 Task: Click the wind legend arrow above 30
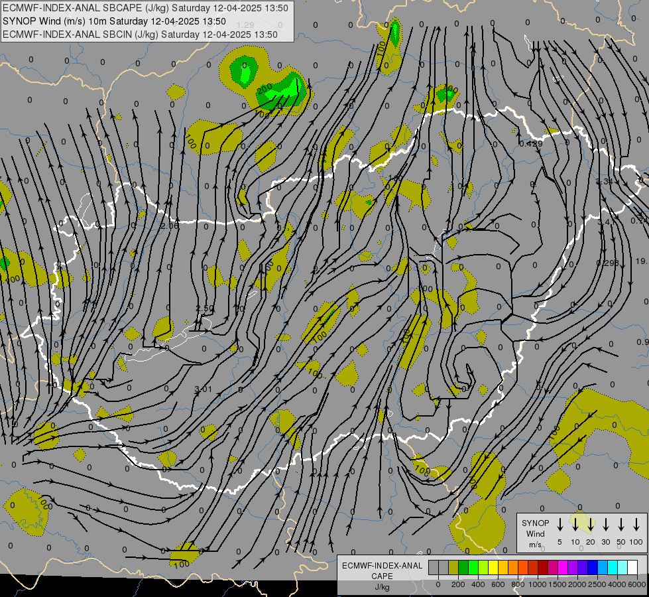click(x=605, y=524)
